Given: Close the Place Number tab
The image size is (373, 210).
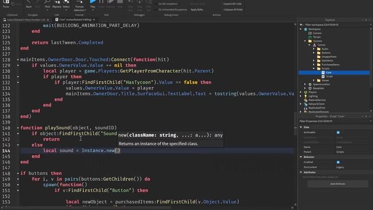Looking at the screenshot, I should pyautogui.click(x=48, y=20).
